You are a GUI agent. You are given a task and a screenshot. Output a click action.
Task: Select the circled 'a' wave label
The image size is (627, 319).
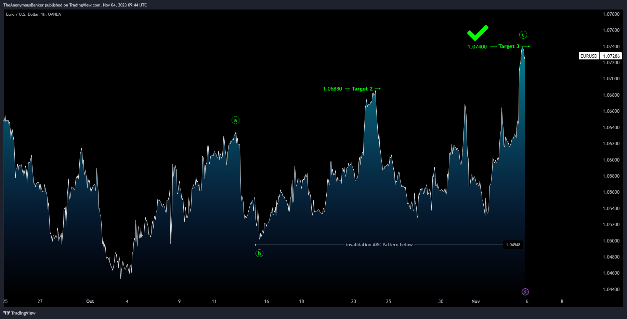tap(235, 120)
